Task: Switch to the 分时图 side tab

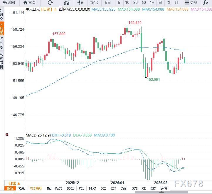Action: 2,14
